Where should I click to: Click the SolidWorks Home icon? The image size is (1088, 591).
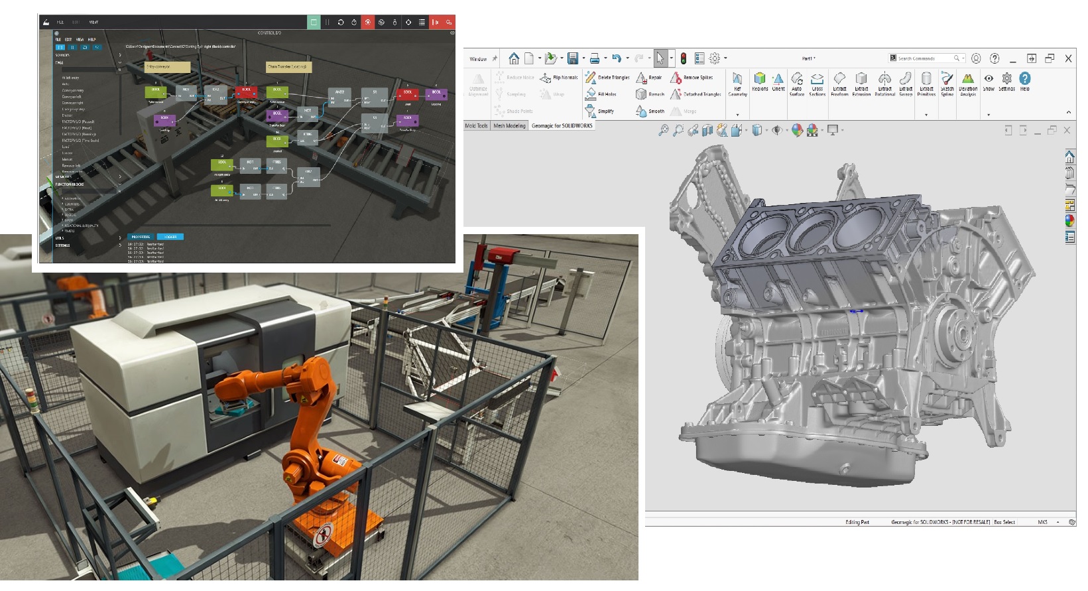514,58
